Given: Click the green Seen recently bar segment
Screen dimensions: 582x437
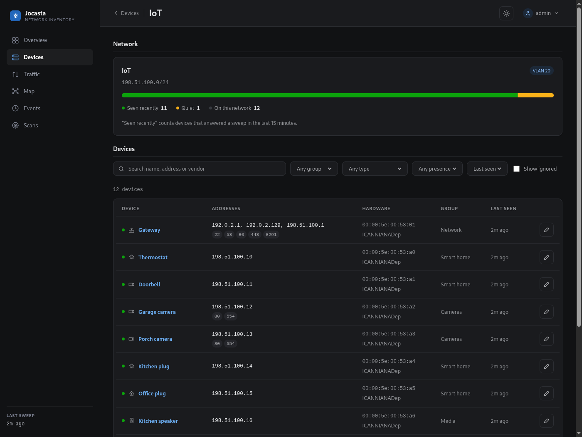Looking at the screenshot, I should click(320, 95).
